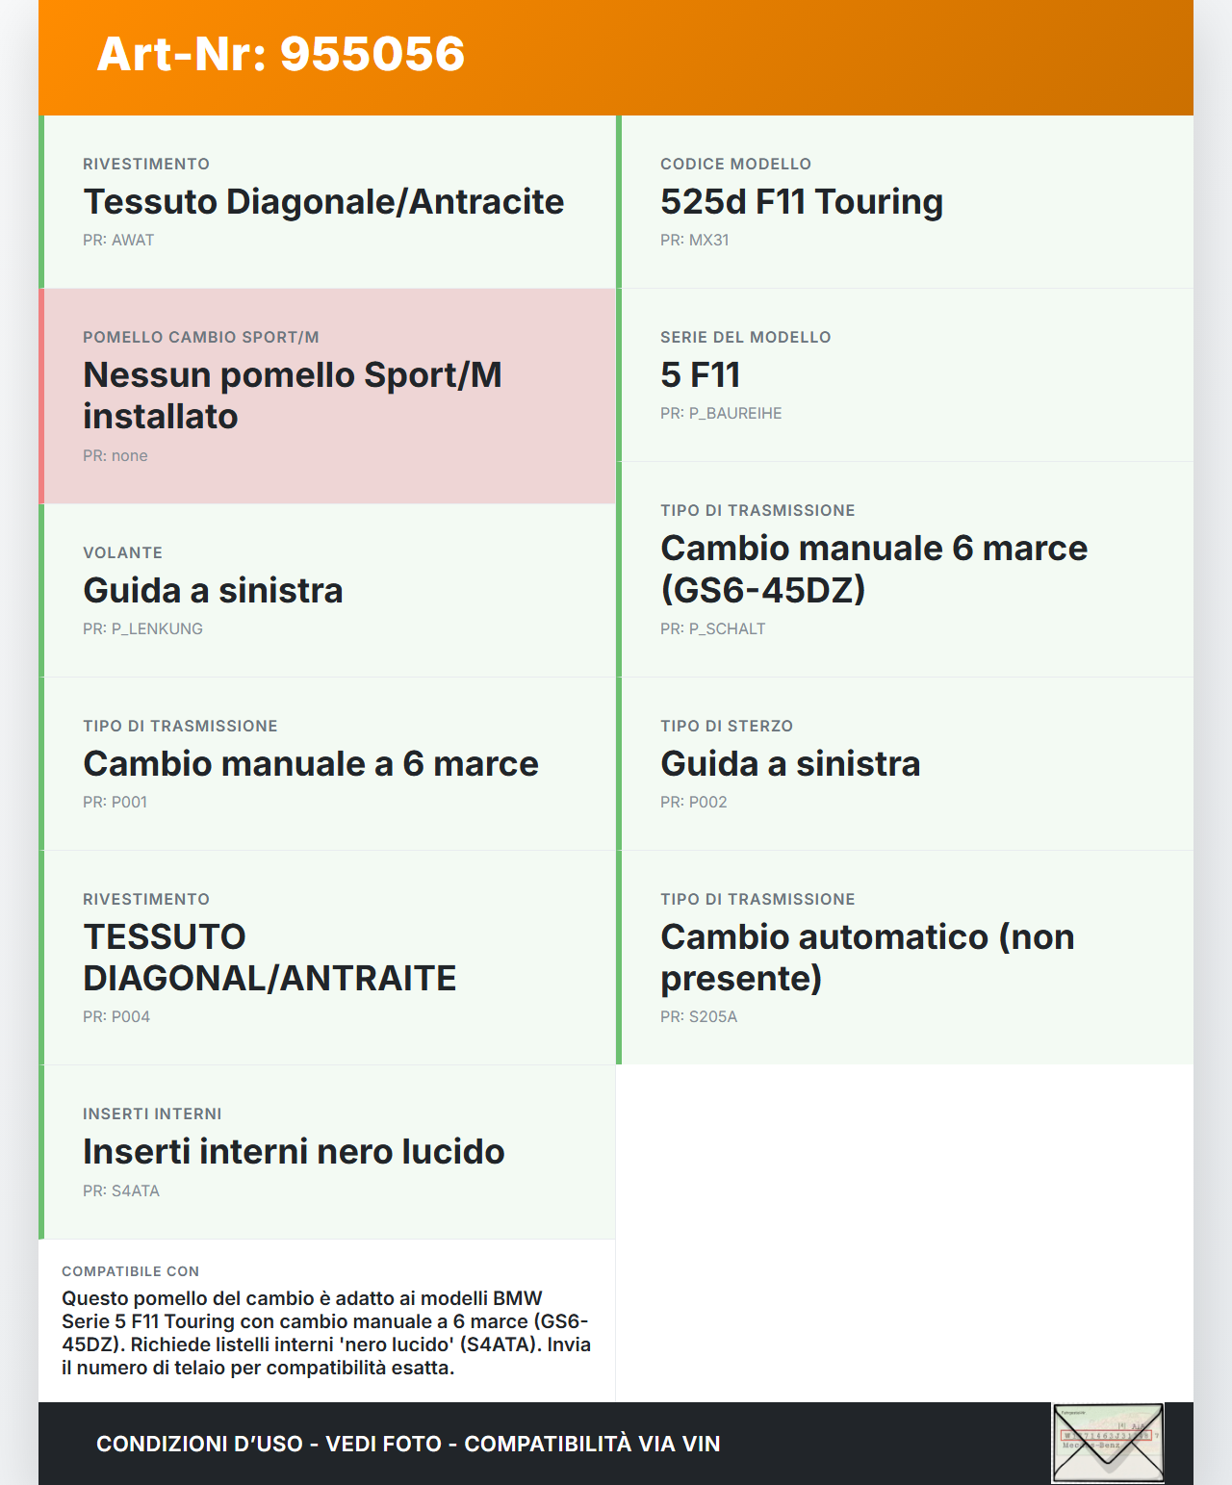Viewport: 1232px width, 1485px height.
Task: Select the Cambio automatico (non presente) card
Action: 905,957
